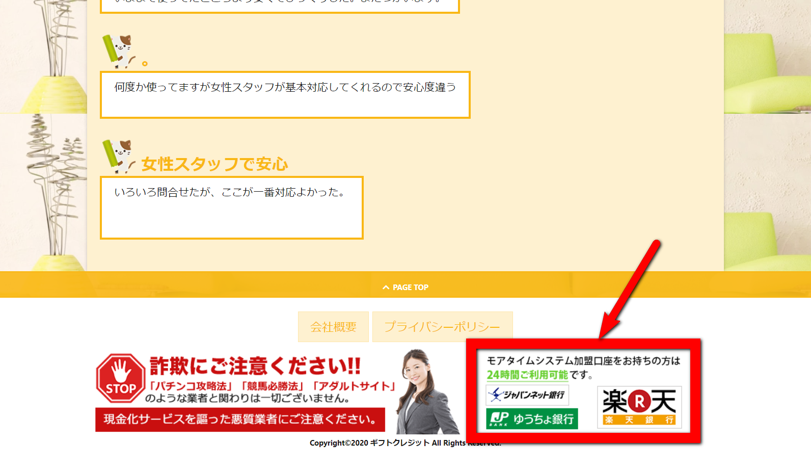This screenshot has height=467, width=811.
Task: Click the red 現金化サービスを謳った悪質業者 banner
Action: click(x=240, y=420)
